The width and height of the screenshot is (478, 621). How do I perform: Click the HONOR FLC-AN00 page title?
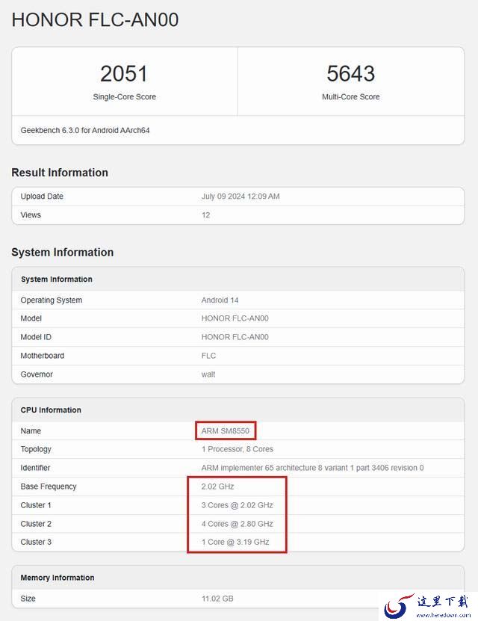click(96, 19)
